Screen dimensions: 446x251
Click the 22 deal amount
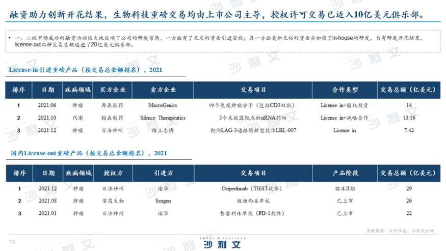pos(409,213)
